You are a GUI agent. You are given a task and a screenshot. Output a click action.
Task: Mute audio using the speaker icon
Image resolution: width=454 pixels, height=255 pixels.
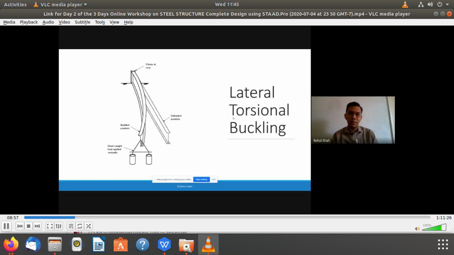click(x=417, y=228)
